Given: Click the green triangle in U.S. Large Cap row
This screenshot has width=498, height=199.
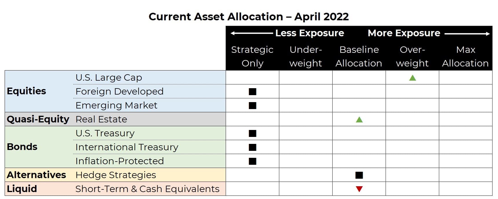Looking at the screenshot, I should 413,78.
